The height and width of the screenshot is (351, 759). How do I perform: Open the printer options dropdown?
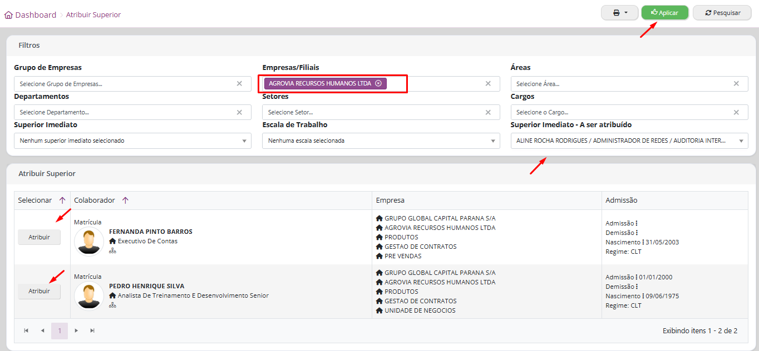pyautogui.click(x=619, y=13)
